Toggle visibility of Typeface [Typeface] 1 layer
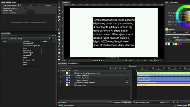 pyautogui.click(x=61, y=78)
